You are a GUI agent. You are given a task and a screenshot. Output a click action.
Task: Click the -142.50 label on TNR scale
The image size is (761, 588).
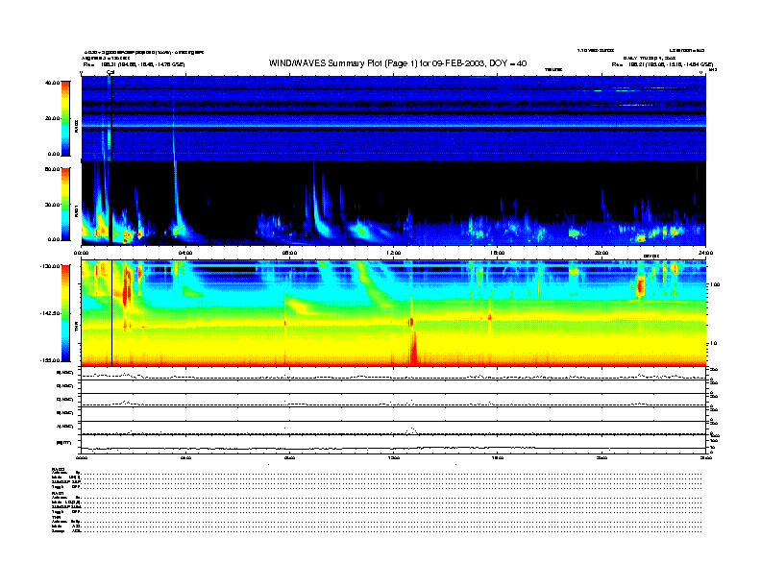[50, 313]
